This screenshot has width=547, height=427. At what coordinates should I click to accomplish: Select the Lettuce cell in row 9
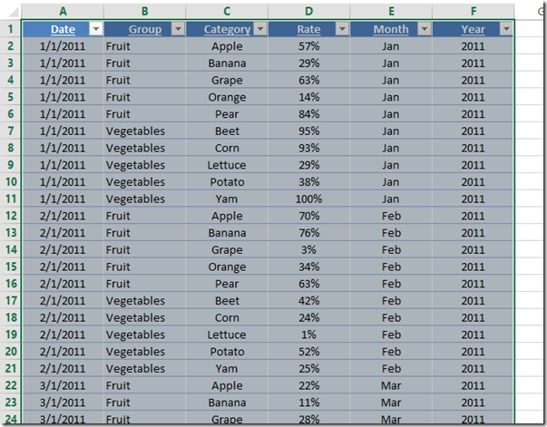[226, 165]
